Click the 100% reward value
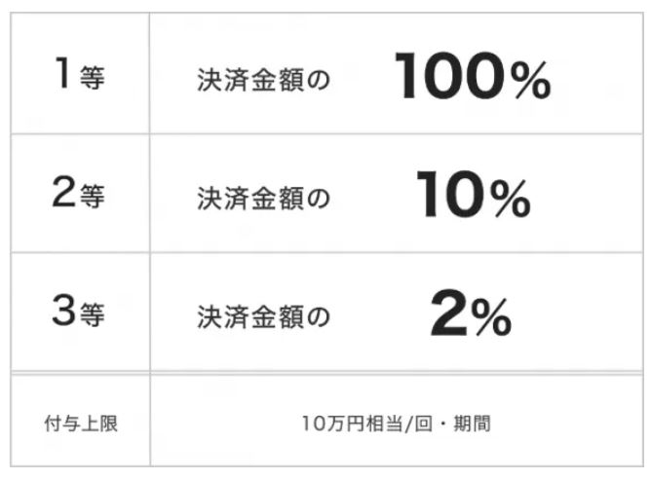The image size is (651, 479). (473, 76)
